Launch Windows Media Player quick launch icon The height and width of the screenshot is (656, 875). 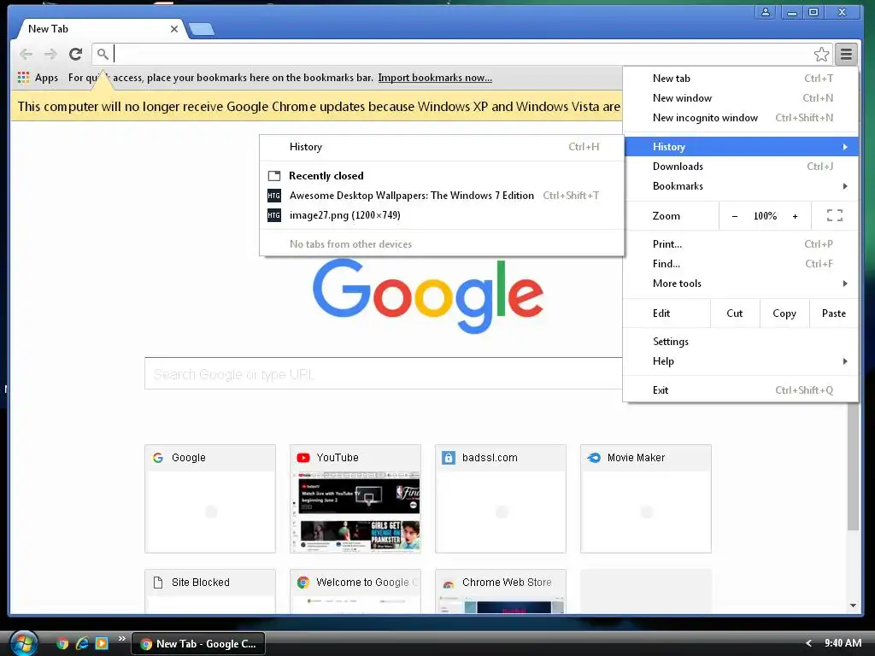point(102,643)
